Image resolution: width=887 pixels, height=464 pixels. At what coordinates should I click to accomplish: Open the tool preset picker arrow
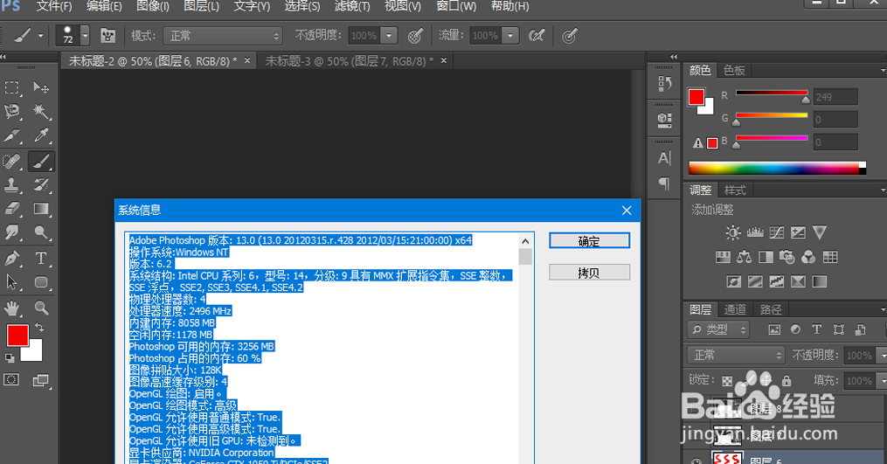(41, 36)
